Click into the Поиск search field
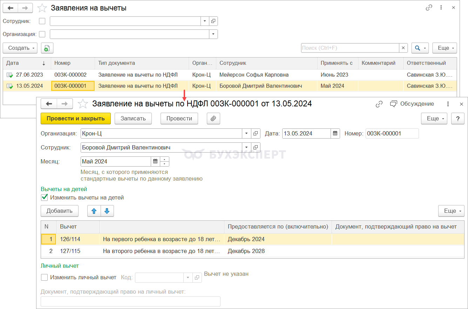The image size is (468, 309). click(x=350, y=48)
